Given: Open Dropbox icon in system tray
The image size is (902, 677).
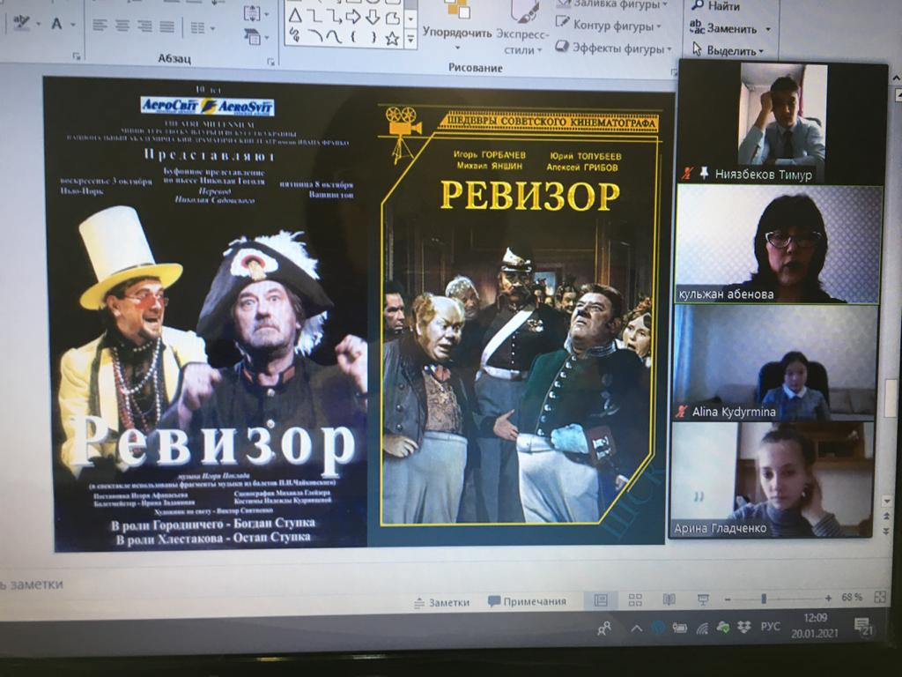Looking at the screenshot, I should point(745,627).
